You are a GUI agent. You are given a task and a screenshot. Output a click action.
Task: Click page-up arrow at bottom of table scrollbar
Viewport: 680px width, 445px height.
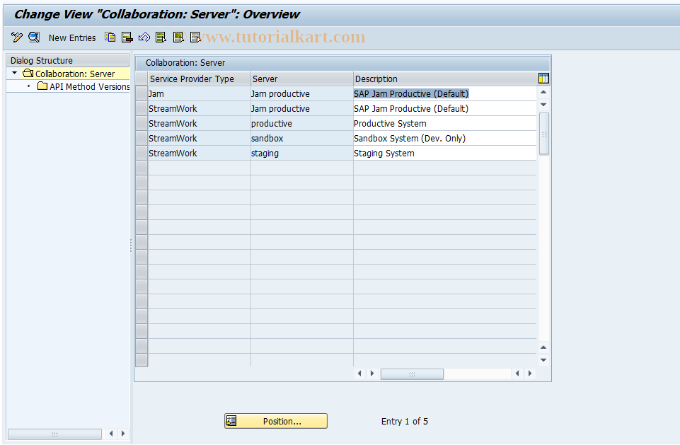[543, 347]
